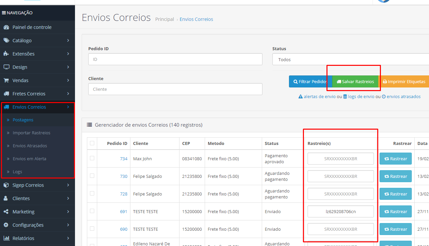
Task: Expand the Configurações menu chevron
Action: pos(68,225)
